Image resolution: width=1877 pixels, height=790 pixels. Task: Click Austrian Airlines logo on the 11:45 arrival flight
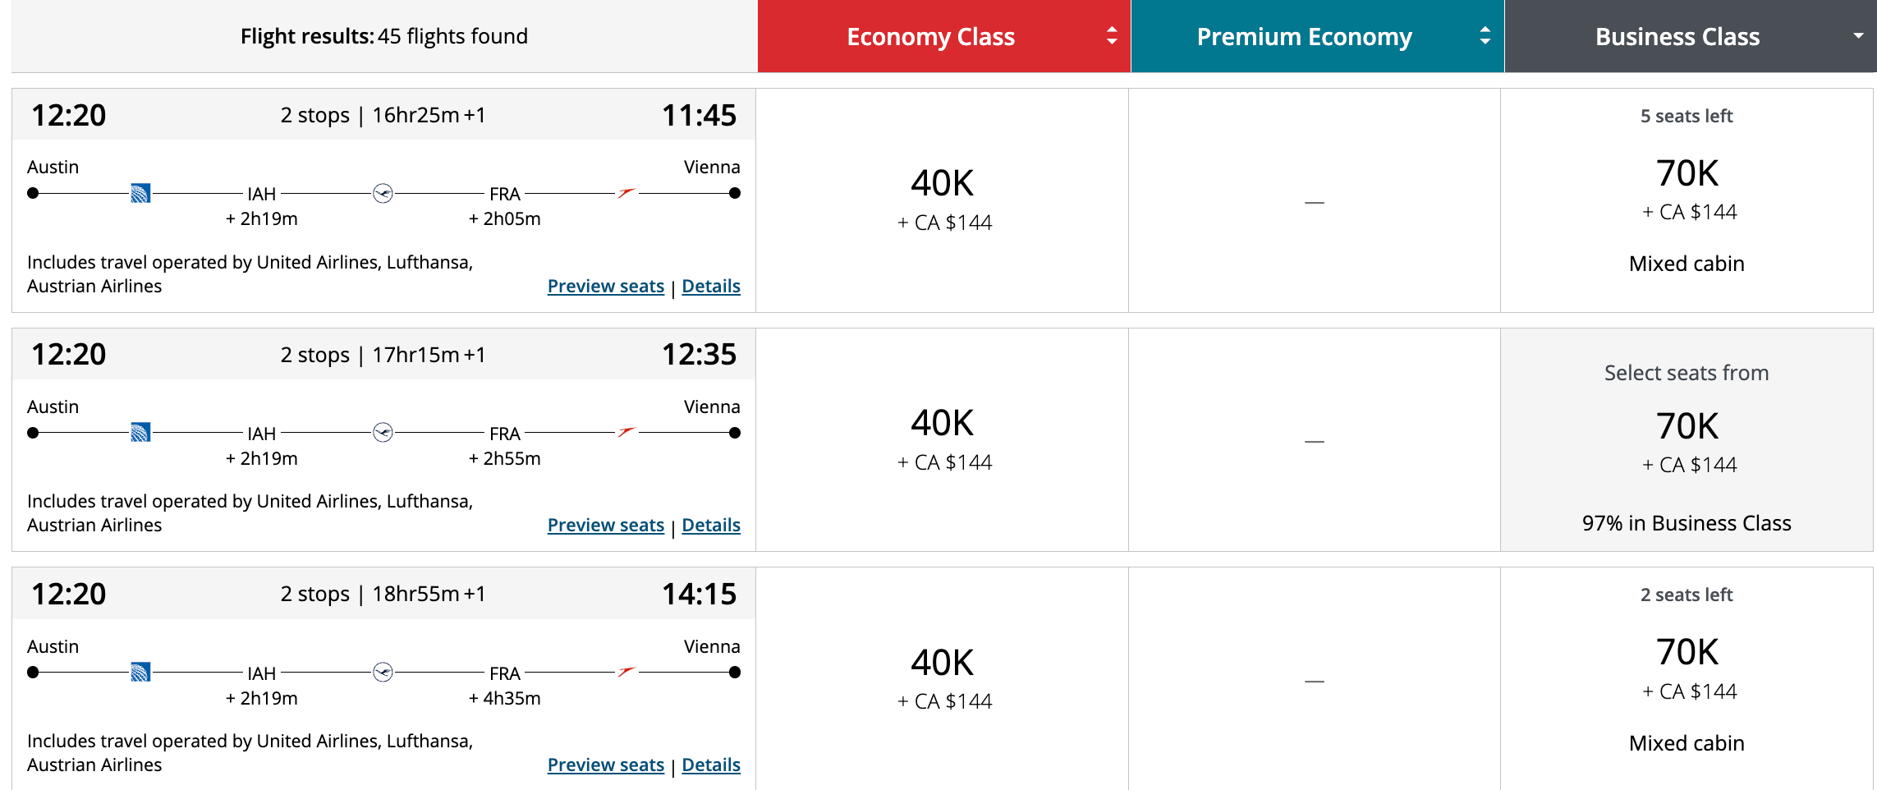point(626,193)
